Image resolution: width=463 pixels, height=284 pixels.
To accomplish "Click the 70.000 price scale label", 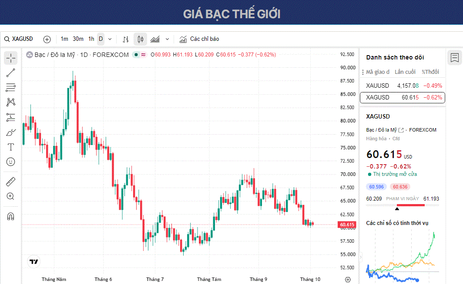I will tap(348, 175).
